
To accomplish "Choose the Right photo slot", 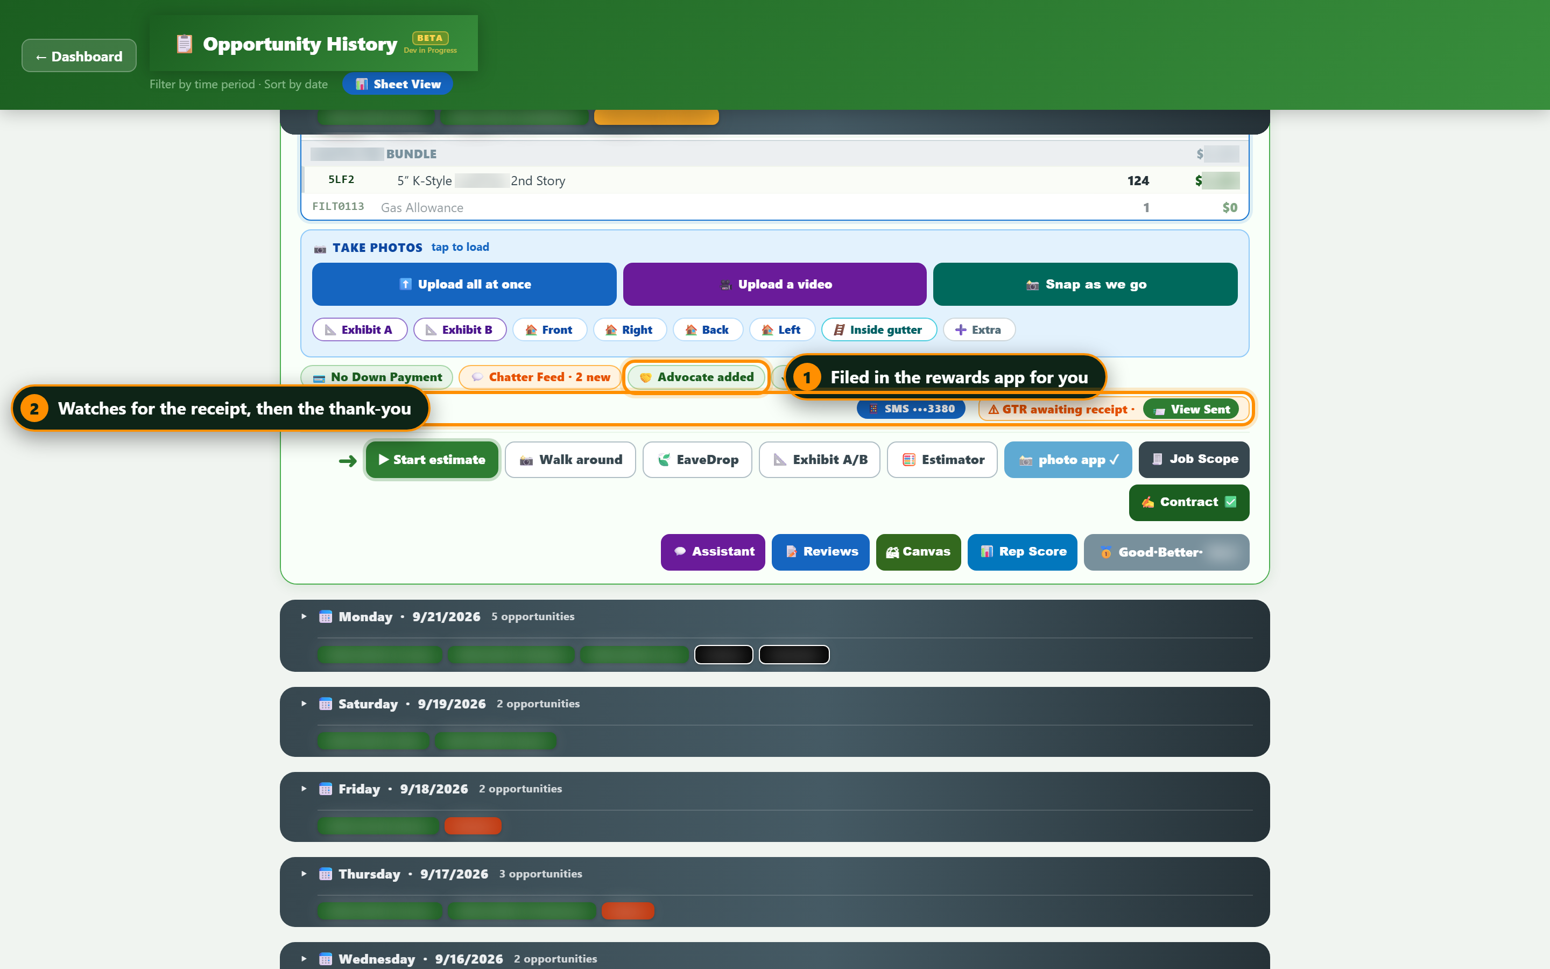I will (x=630, y=329).
